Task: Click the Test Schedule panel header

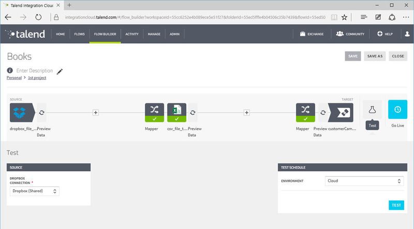Action: (343, 167)
